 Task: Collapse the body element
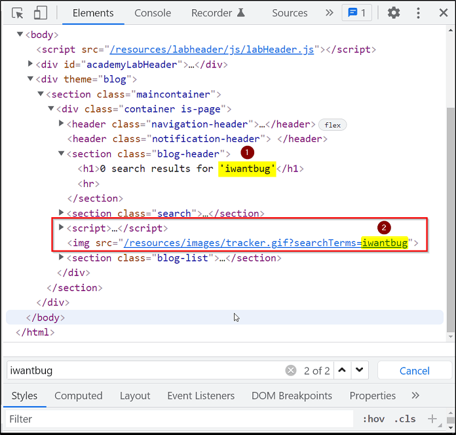coord(20,34)
